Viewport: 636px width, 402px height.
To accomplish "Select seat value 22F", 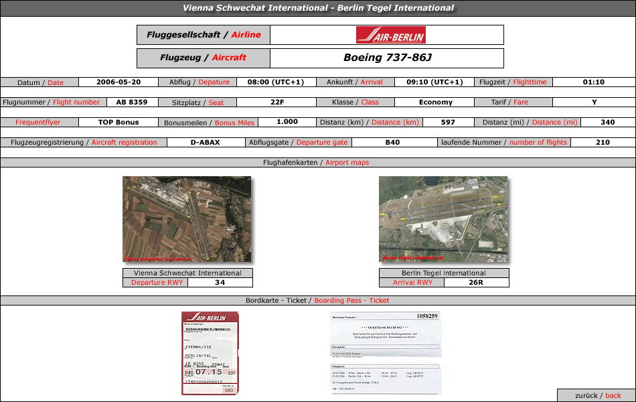I will coord(277,103).
